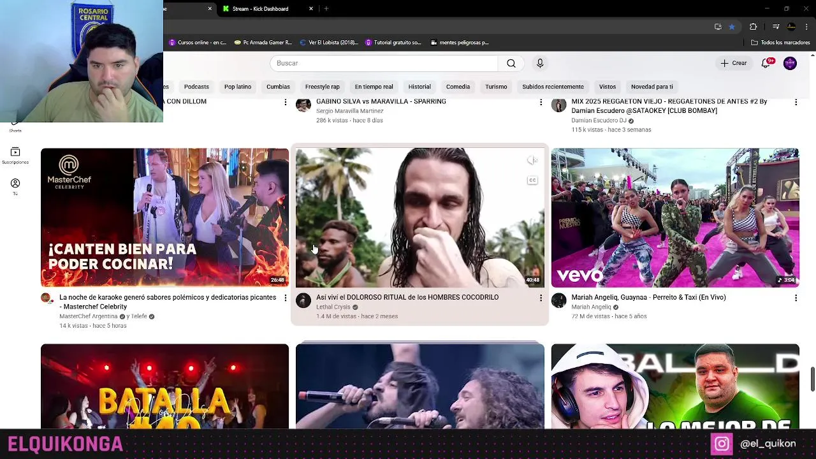Screen dimensions: 816x459
Task: Open the media controls icon in toolbar
Action: (776, 27)
